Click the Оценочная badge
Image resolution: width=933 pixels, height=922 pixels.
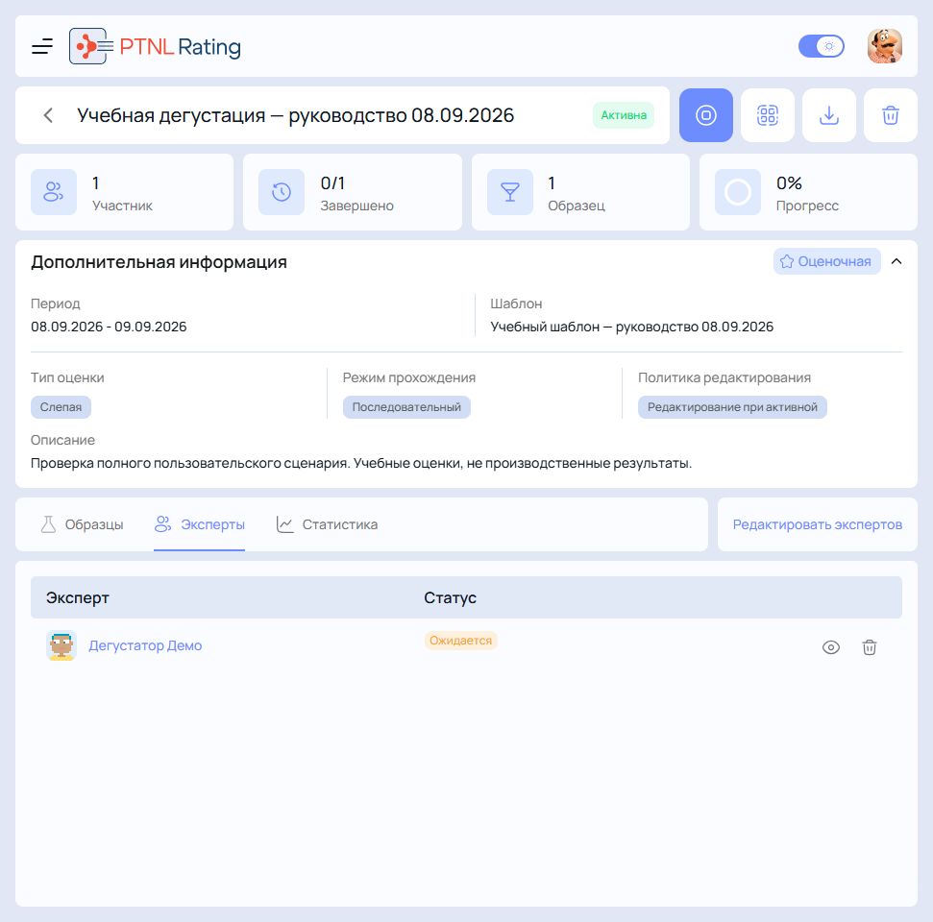coord(826,262)
